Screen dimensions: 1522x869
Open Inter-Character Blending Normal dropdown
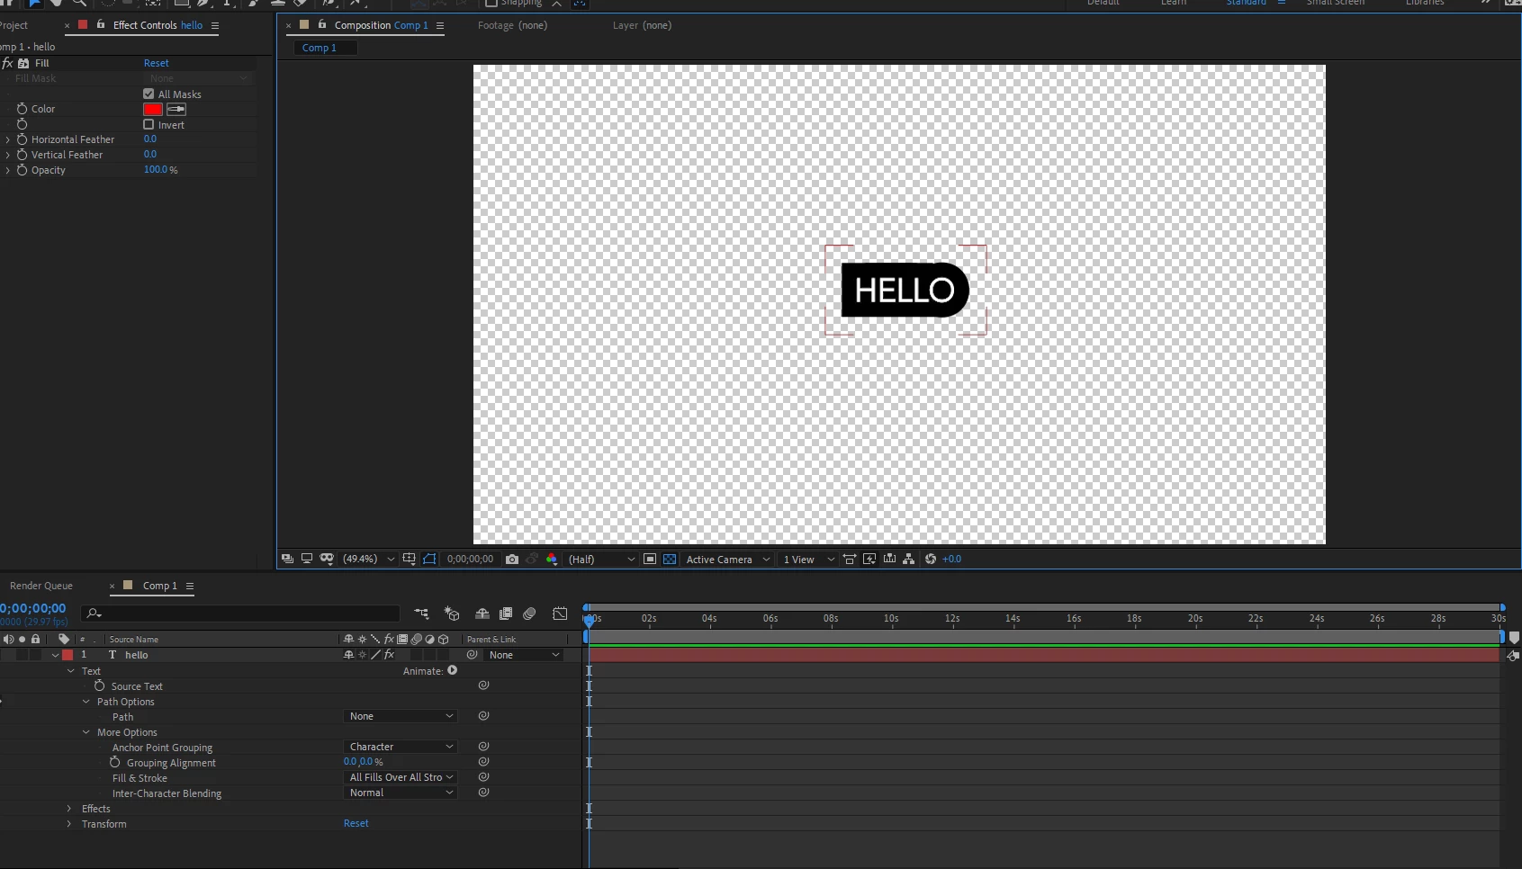(401, 793)
